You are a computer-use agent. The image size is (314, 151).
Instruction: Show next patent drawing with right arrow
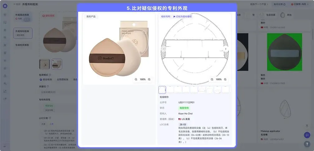pos(226,49)
